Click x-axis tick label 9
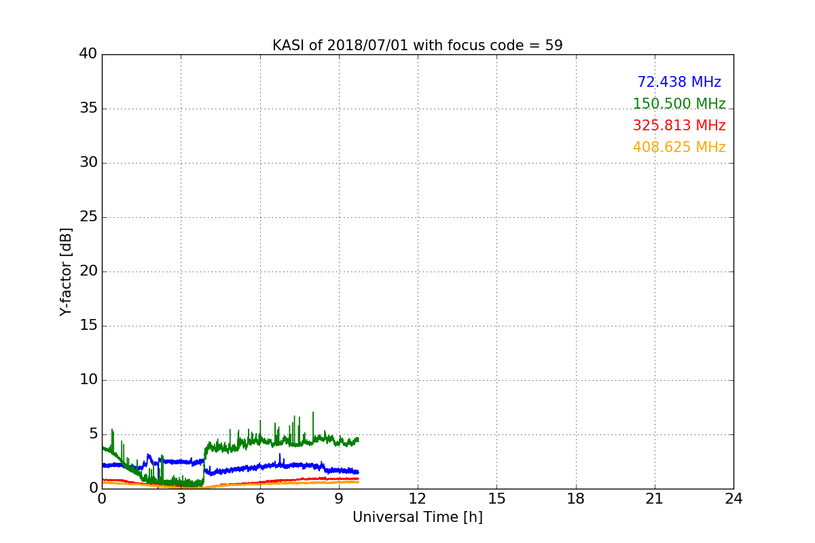Image resolution: width=815 pixels, height=543 pixels. 339,499
